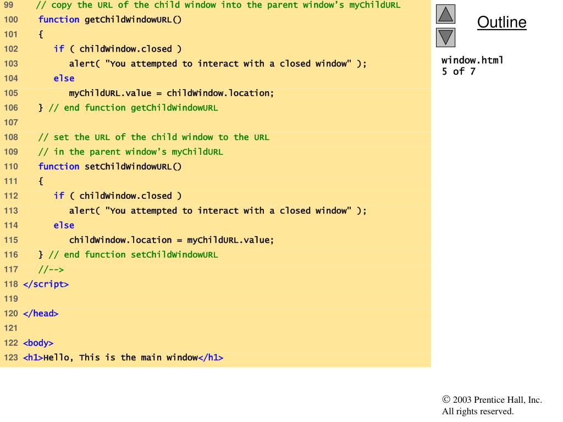Click the comment '// set the URL of the child window to the URL'
The width and height of the screenshot is (563, 422).
pyautogui.click(x=154, y=137)
